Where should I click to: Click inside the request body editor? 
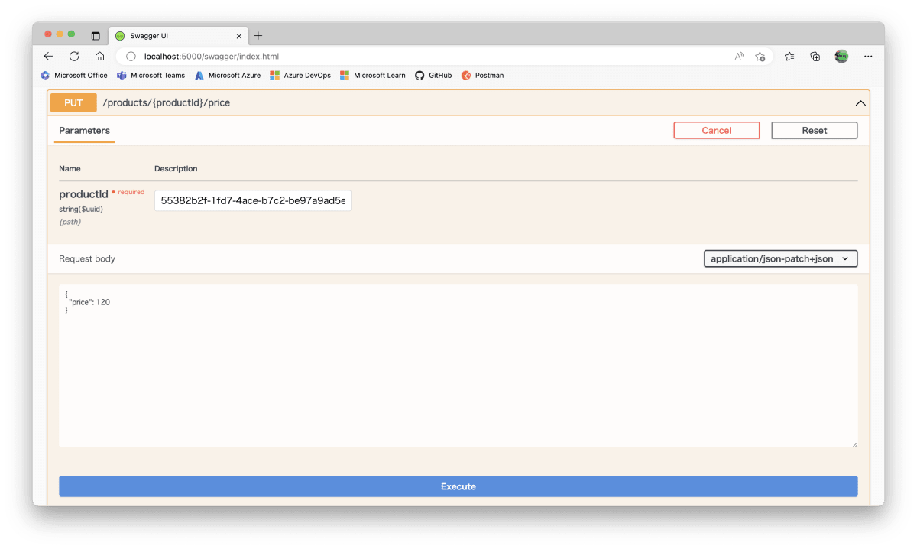click(x=458, y=365)
